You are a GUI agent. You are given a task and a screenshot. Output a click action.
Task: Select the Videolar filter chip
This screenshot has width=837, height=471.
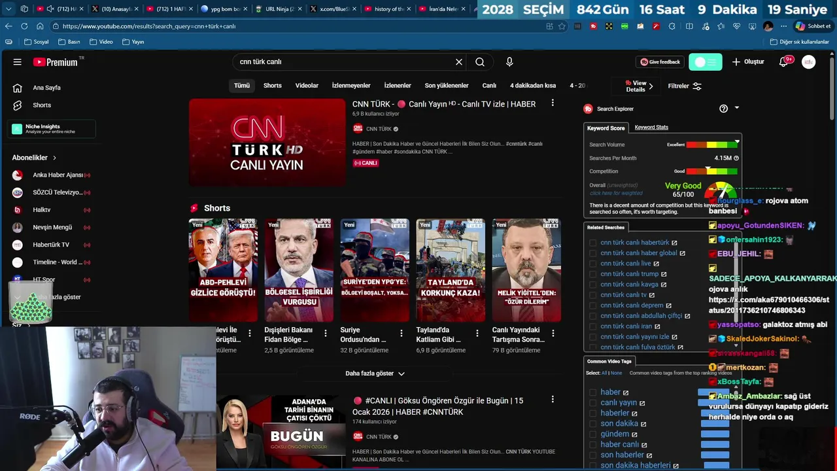click(307, 86)
